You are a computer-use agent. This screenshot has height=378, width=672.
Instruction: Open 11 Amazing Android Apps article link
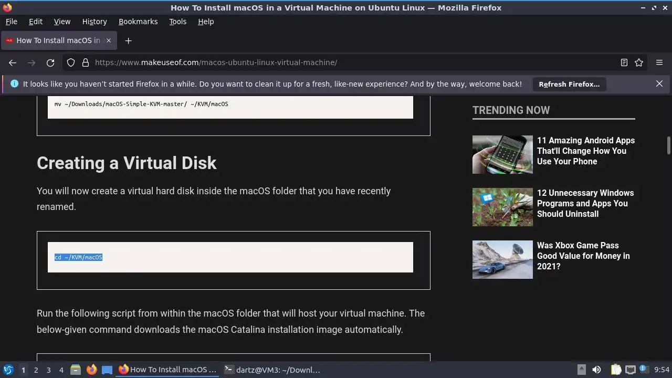(x=586, y=151)
